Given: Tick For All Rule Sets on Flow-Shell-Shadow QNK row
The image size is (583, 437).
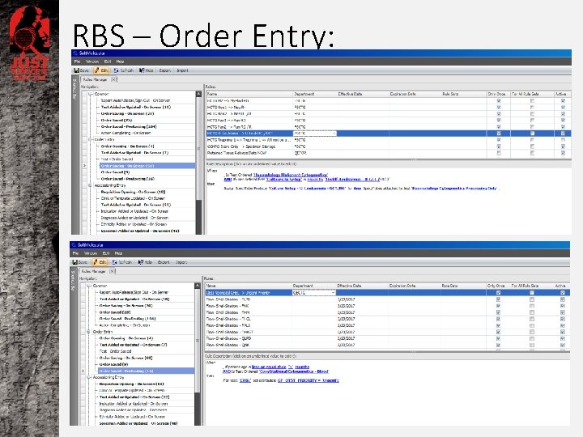Looking at the screenshot, I should pos(532,346).
